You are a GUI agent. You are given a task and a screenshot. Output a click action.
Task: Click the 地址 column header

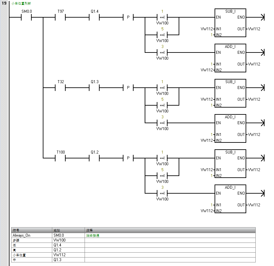[68, 230]
